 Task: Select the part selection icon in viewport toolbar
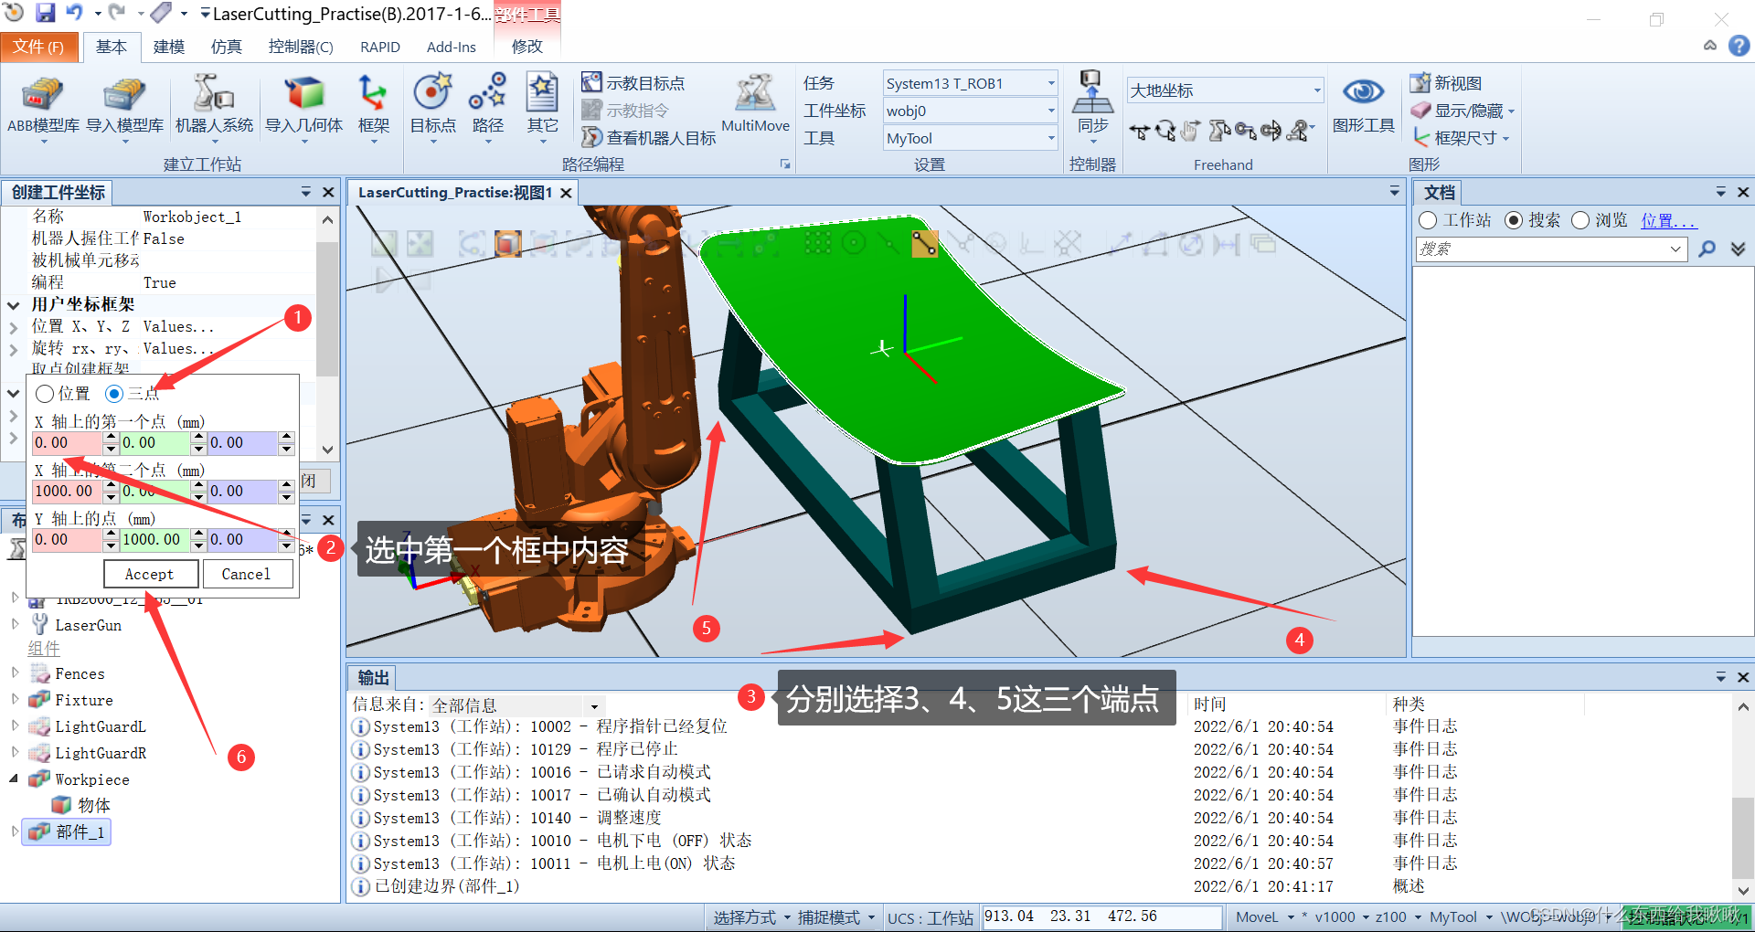[x=507, y=243]
